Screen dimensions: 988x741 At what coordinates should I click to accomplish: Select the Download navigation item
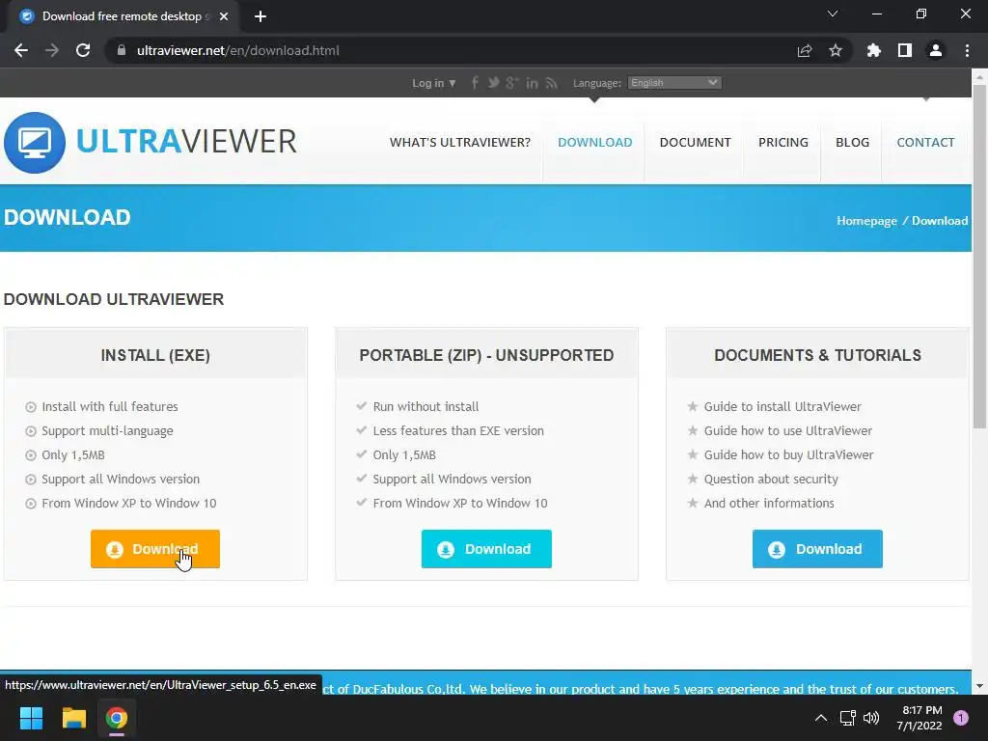(x=594, y=143)
